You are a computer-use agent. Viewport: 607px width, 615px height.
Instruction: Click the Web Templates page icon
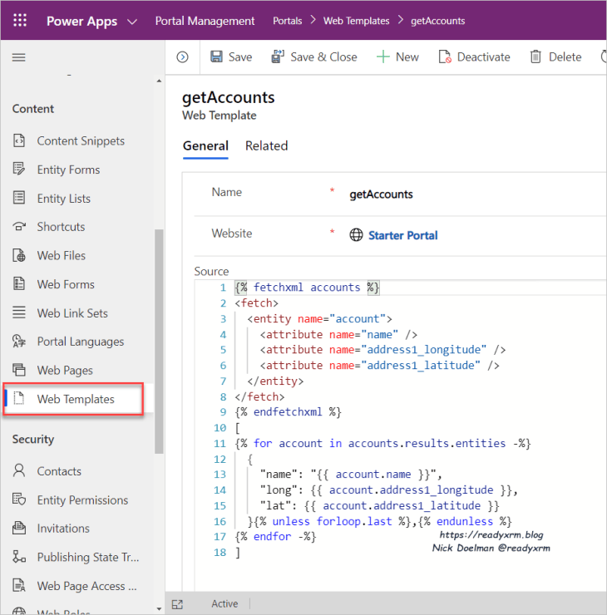click(x=19, y=398)
